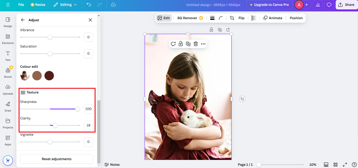Image resolution: width=358 pixels, height=168 pixels.
Task: Open border style lines icon
Action: (x=212, y=18)
